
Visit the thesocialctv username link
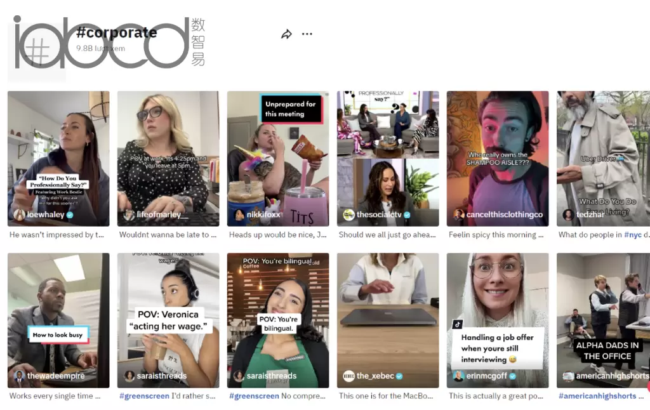[x=380, y=215]
